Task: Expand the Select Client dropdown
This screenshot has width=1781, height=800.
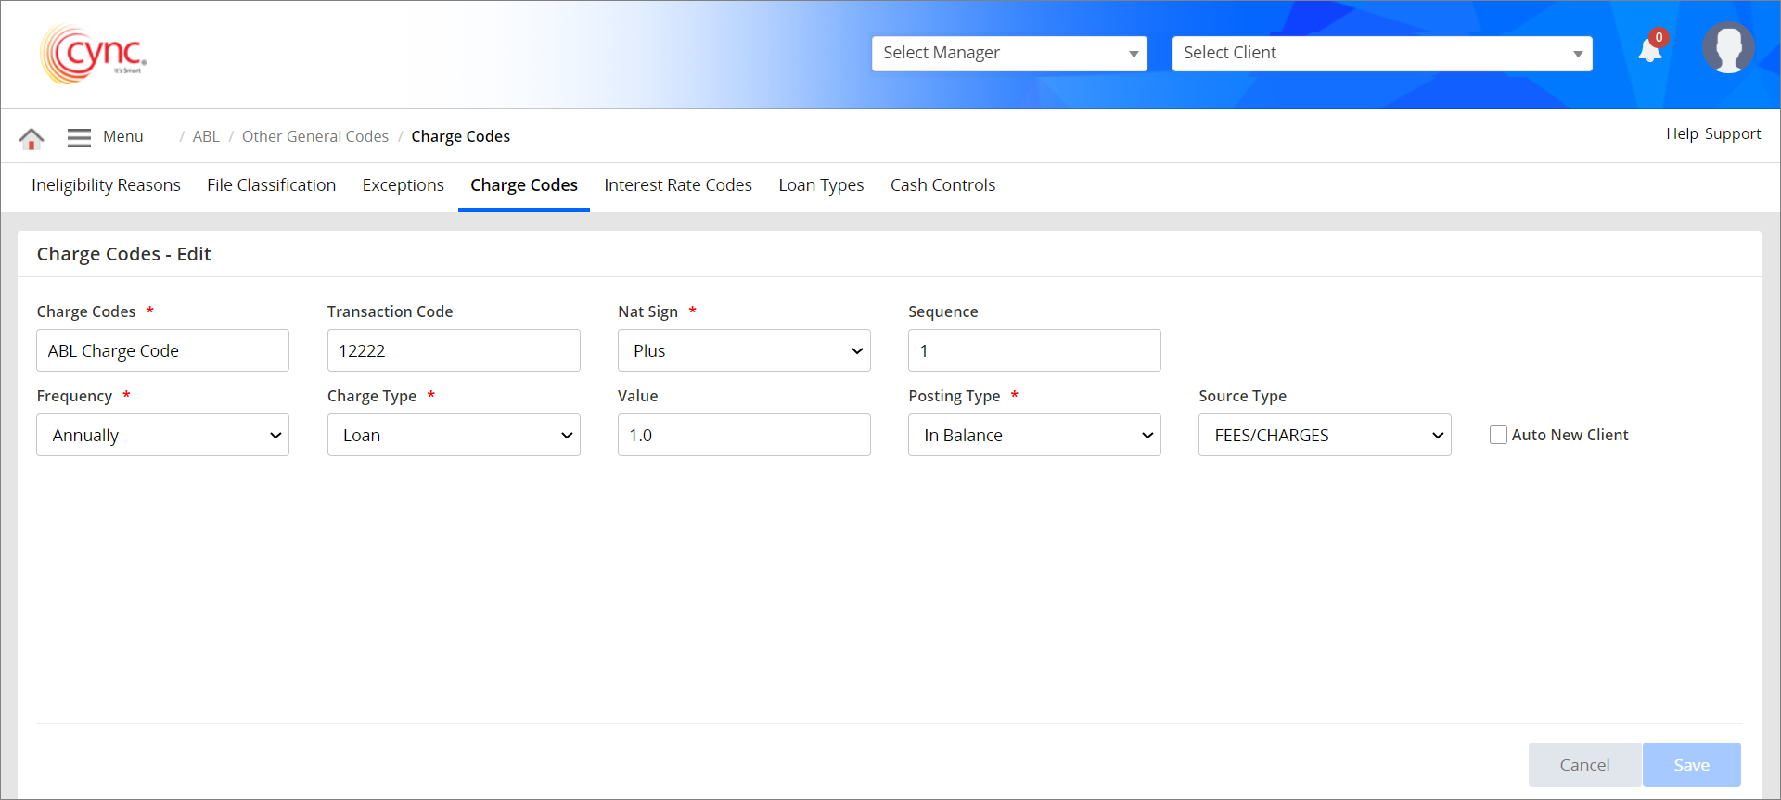Action: point(1381,54)
